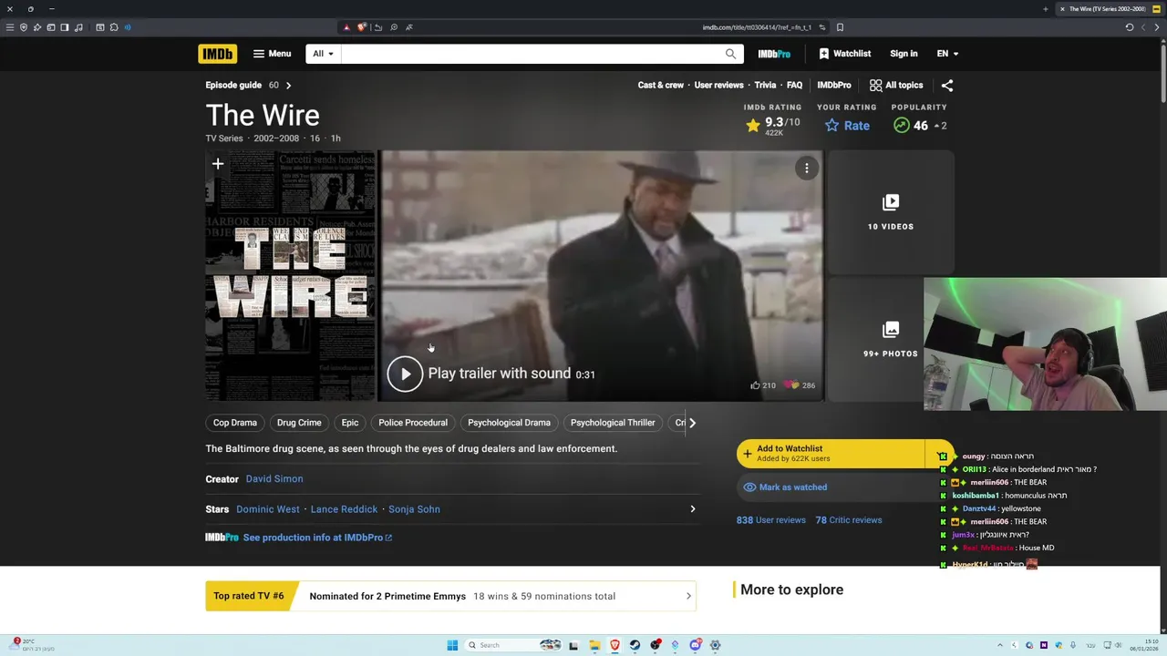Screen dimensions: 1167x656
Task: Click The Wire poster image
Action: [x=290, y=276]
